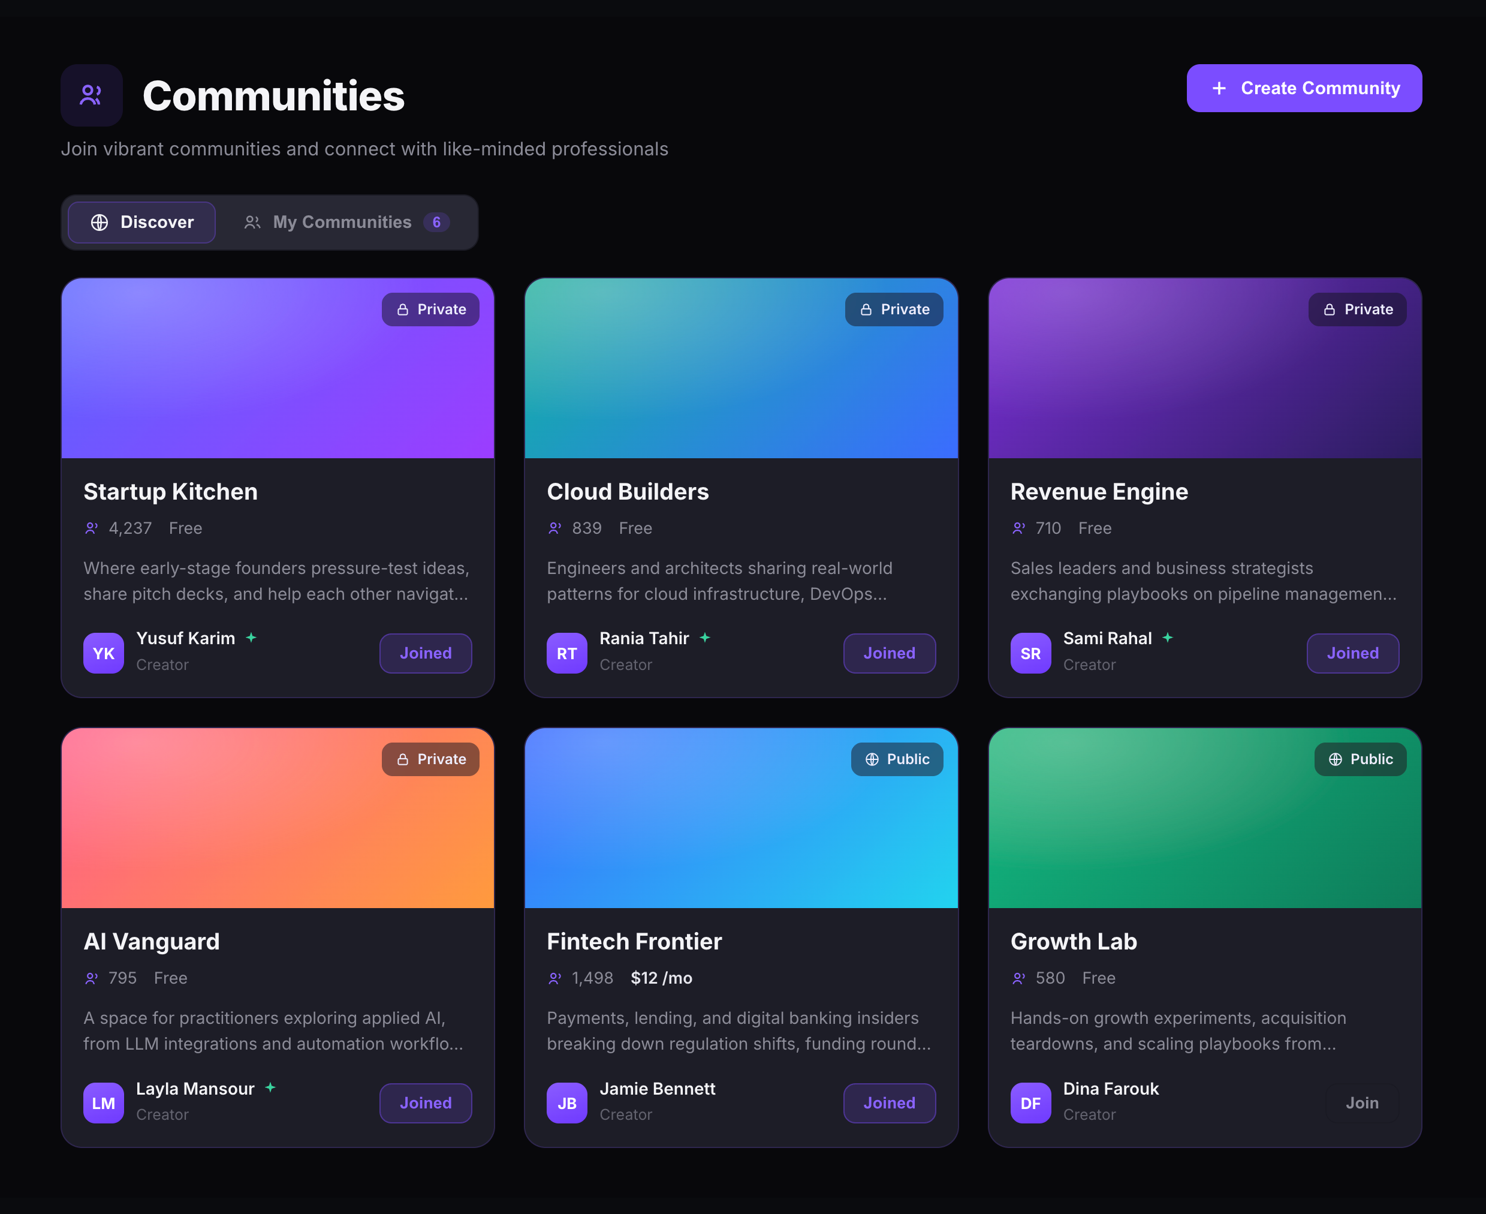The height and width of the screenshot is (1214, 1486).
Task: Click members icon next to 580
Action: coord(1019,978)
